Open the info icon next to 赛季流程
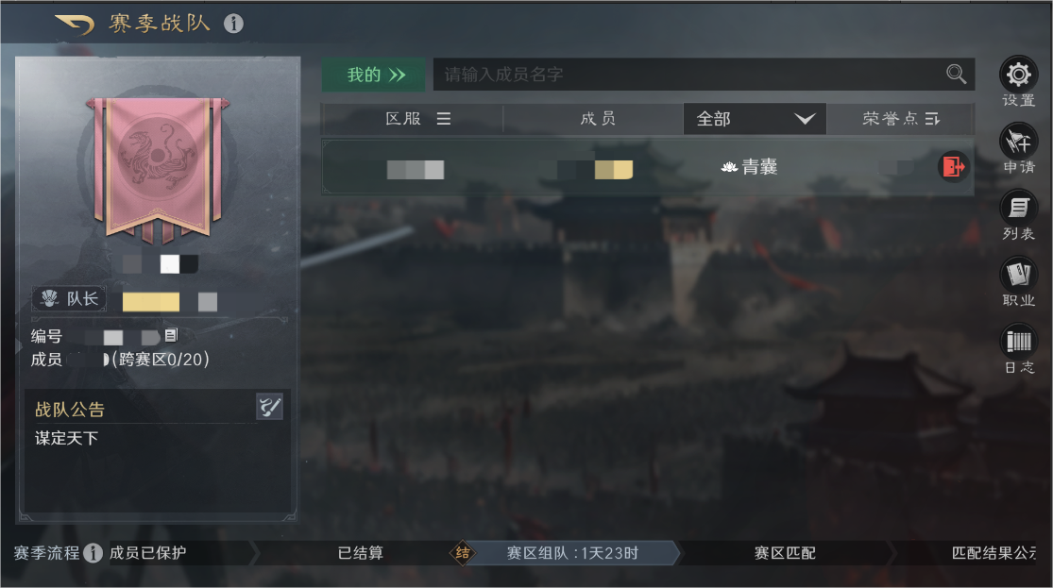Screen dimensions: 1053x588 tap(93, 553)
